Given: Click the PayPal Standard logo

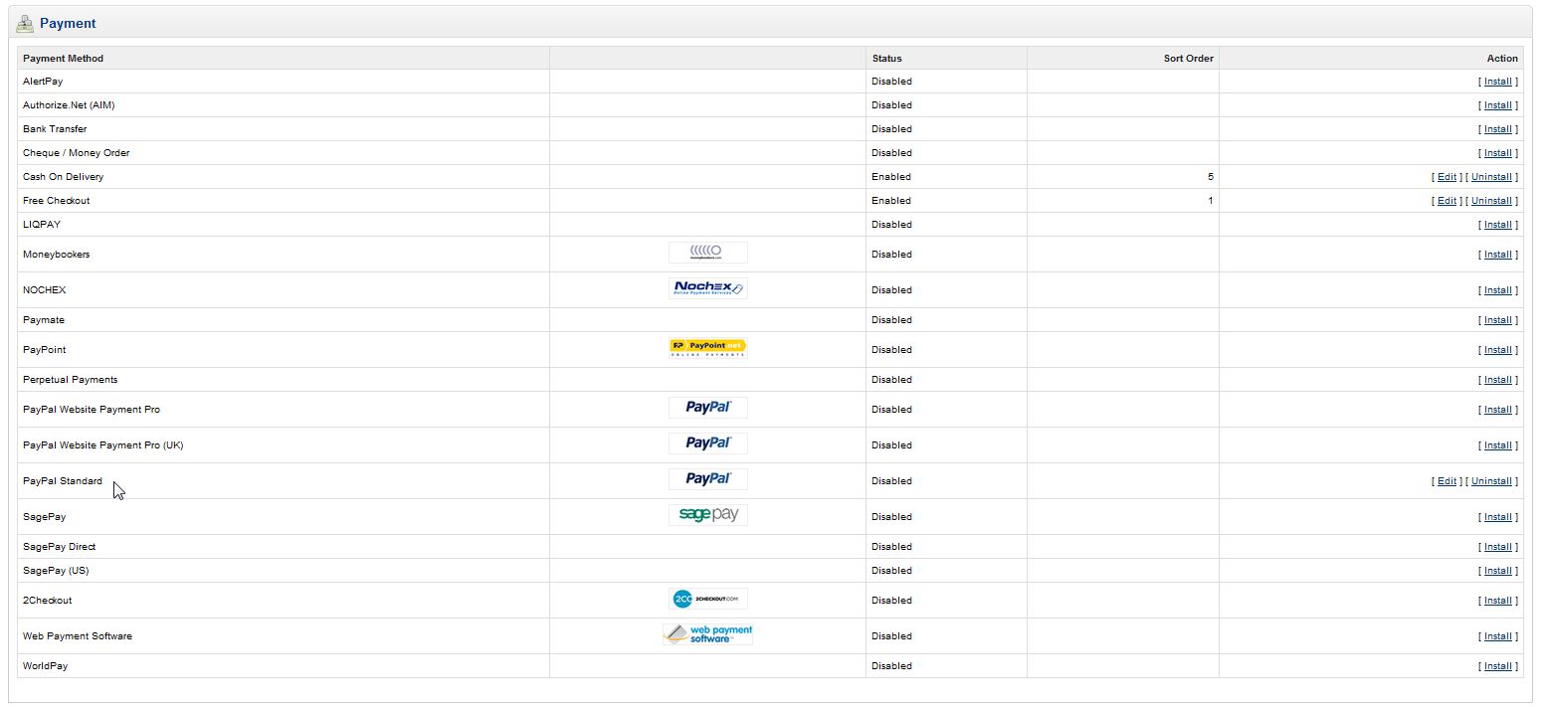Looking at the screenshot, I should pos(707,479).
